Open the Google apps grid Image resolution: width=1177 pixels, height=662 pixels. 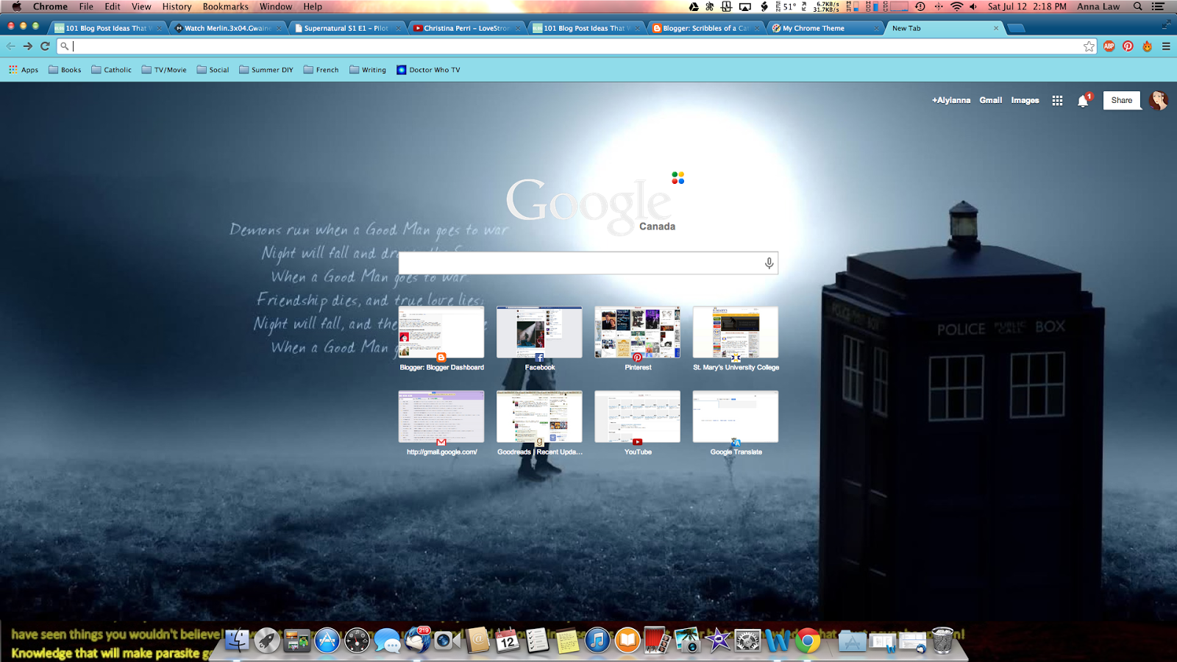[x=1057, y=101]
